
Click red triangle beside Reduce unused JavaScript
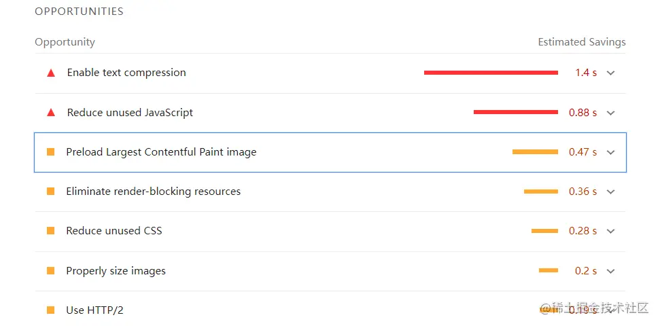pyautogui.click(x=50, y=113)
